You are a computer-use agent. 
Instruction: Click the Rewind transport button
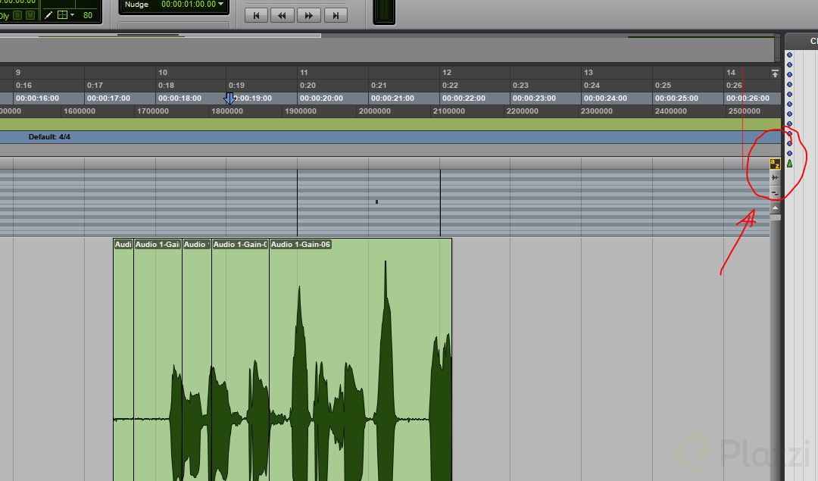283,16
